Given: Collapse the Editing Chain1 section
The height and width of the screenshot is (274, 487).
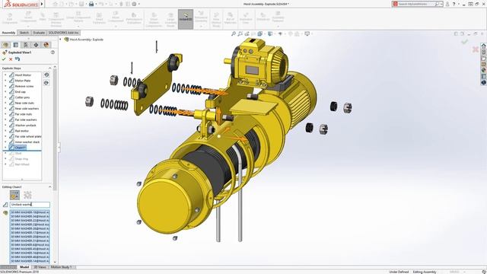Looking at the screenshot, I should [49, 187].
